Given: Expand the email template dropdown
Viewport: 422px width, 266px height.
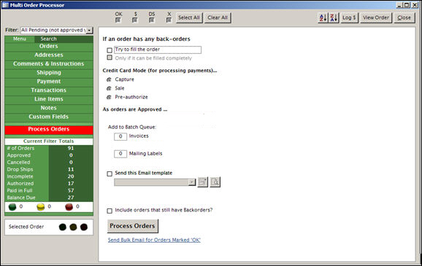Looking at the screenshot, I should click(191, 182).
